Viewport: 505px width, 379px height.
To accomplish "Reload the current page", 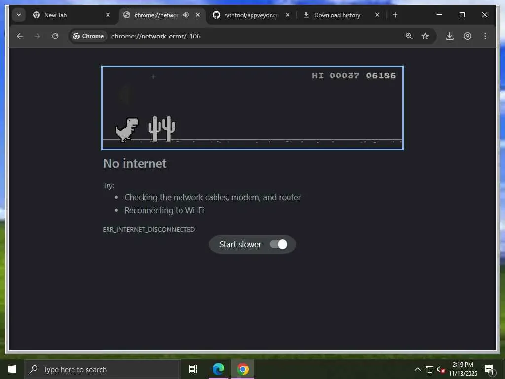I will click(x=55, y=36).
